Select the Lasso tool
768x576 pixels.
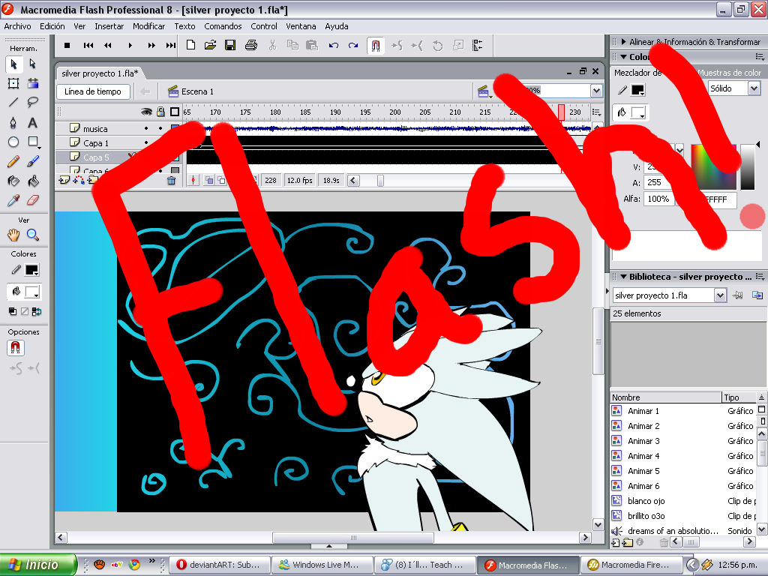tap(33, 102)
